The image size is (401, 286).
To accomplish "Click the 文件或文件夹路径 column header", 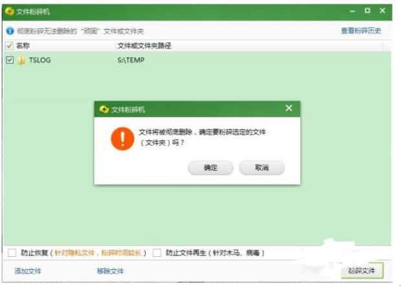I will tap(144, 46).
